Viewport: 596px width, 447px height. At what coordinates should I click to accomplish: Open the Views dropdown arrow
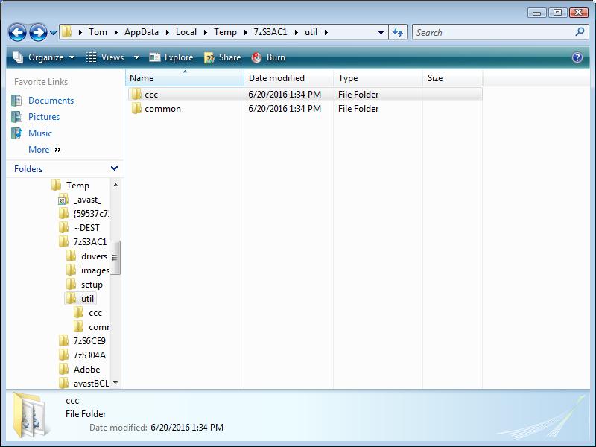pyautogui.click(x=136, y=57)
